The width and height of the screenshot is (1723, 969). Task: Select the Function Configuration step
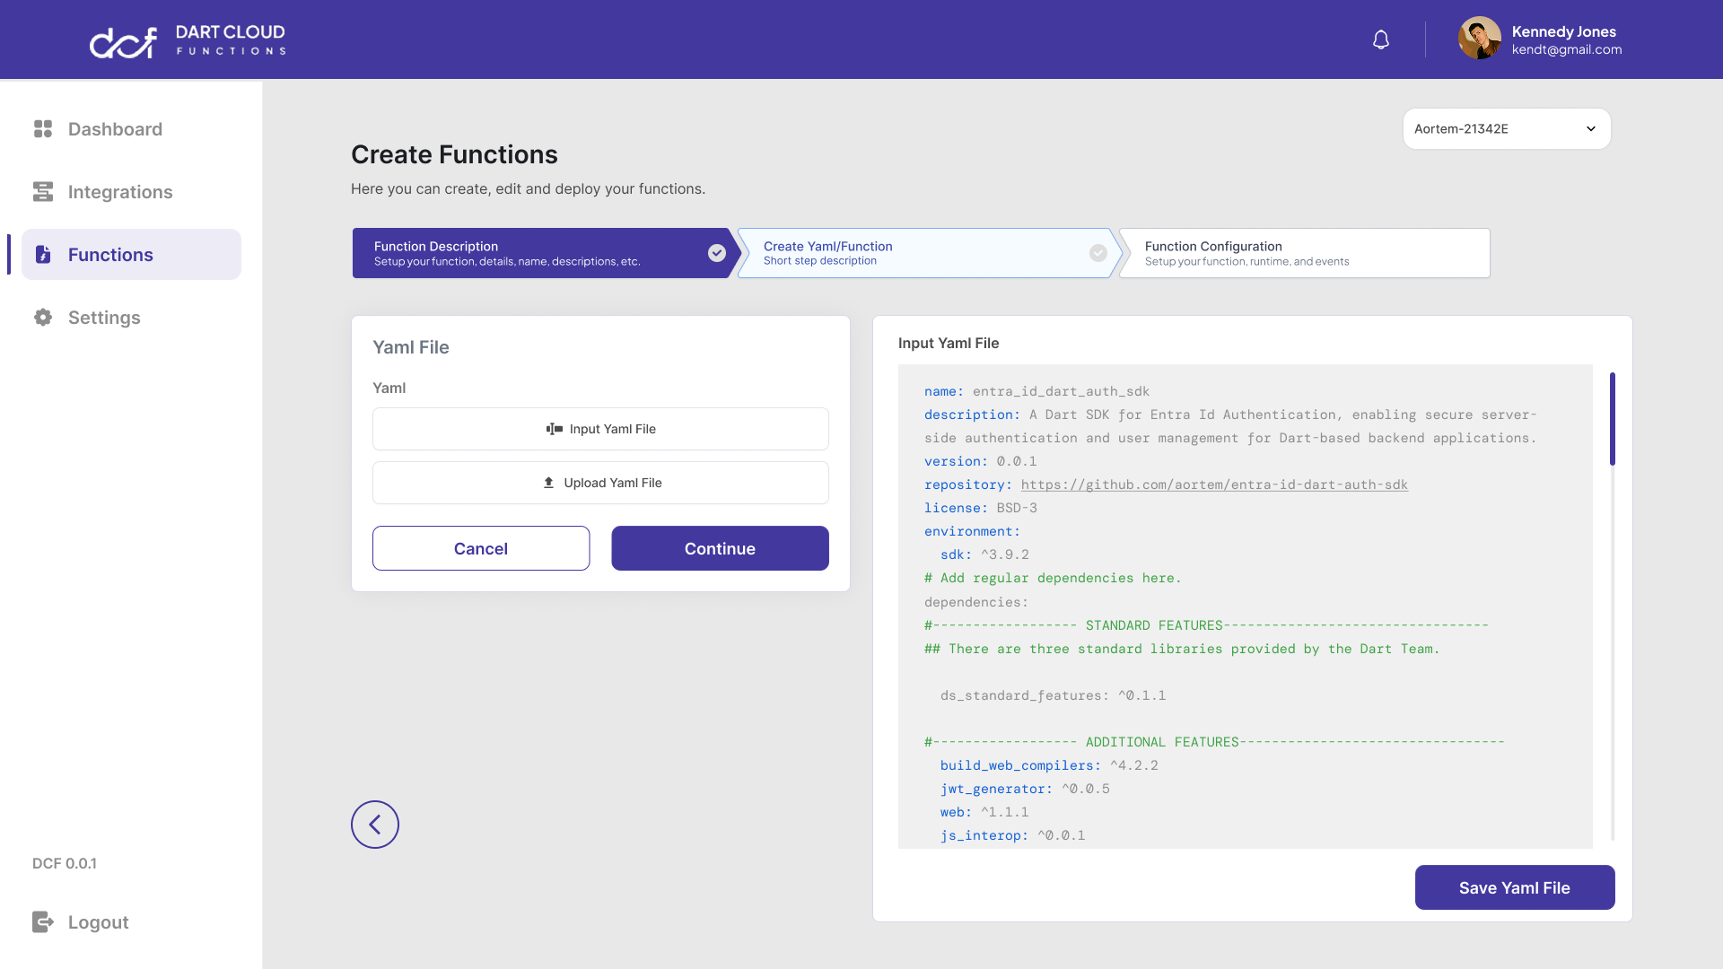1305,253
